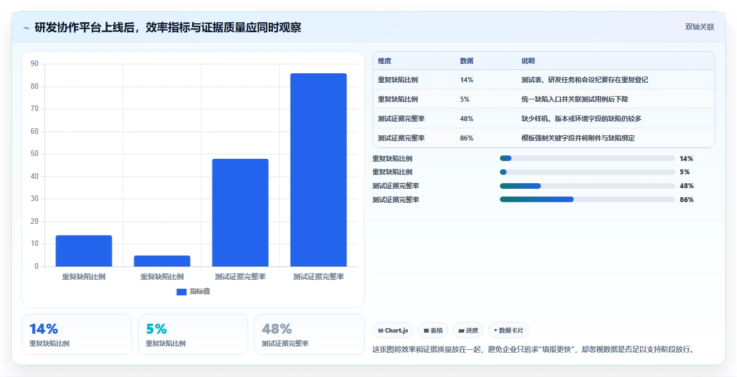The width and height of the screenshot is (737, 377).
Task: Open the 14% 重复缺陷比例 data card
Action: (77, 334)
